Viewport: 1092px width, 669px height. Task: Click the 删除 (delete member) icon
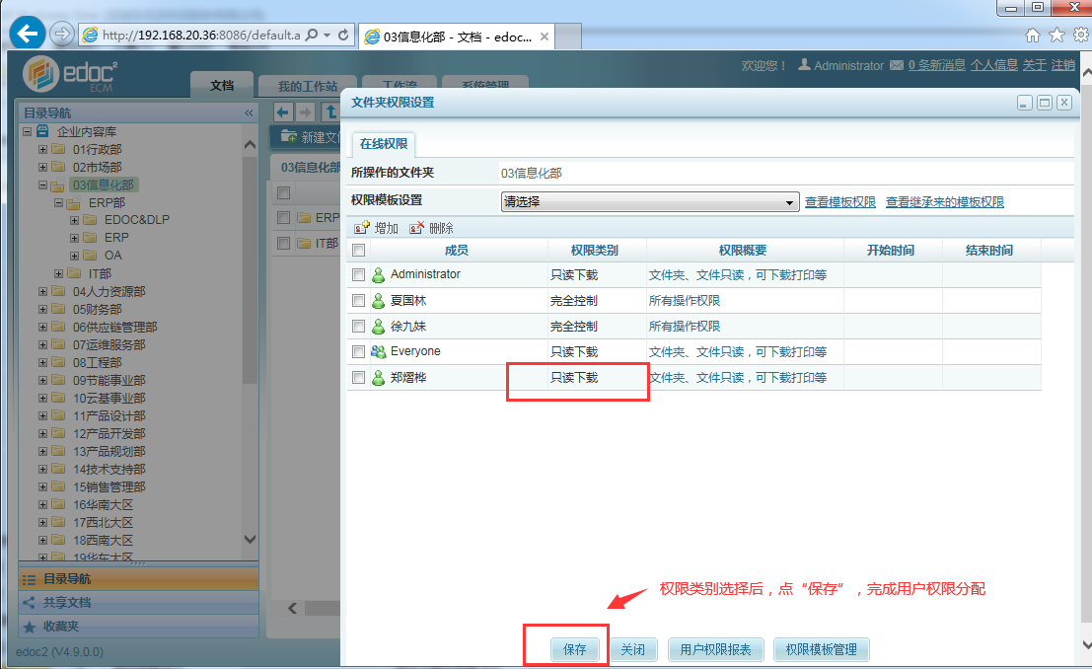[x=416, y=228]
